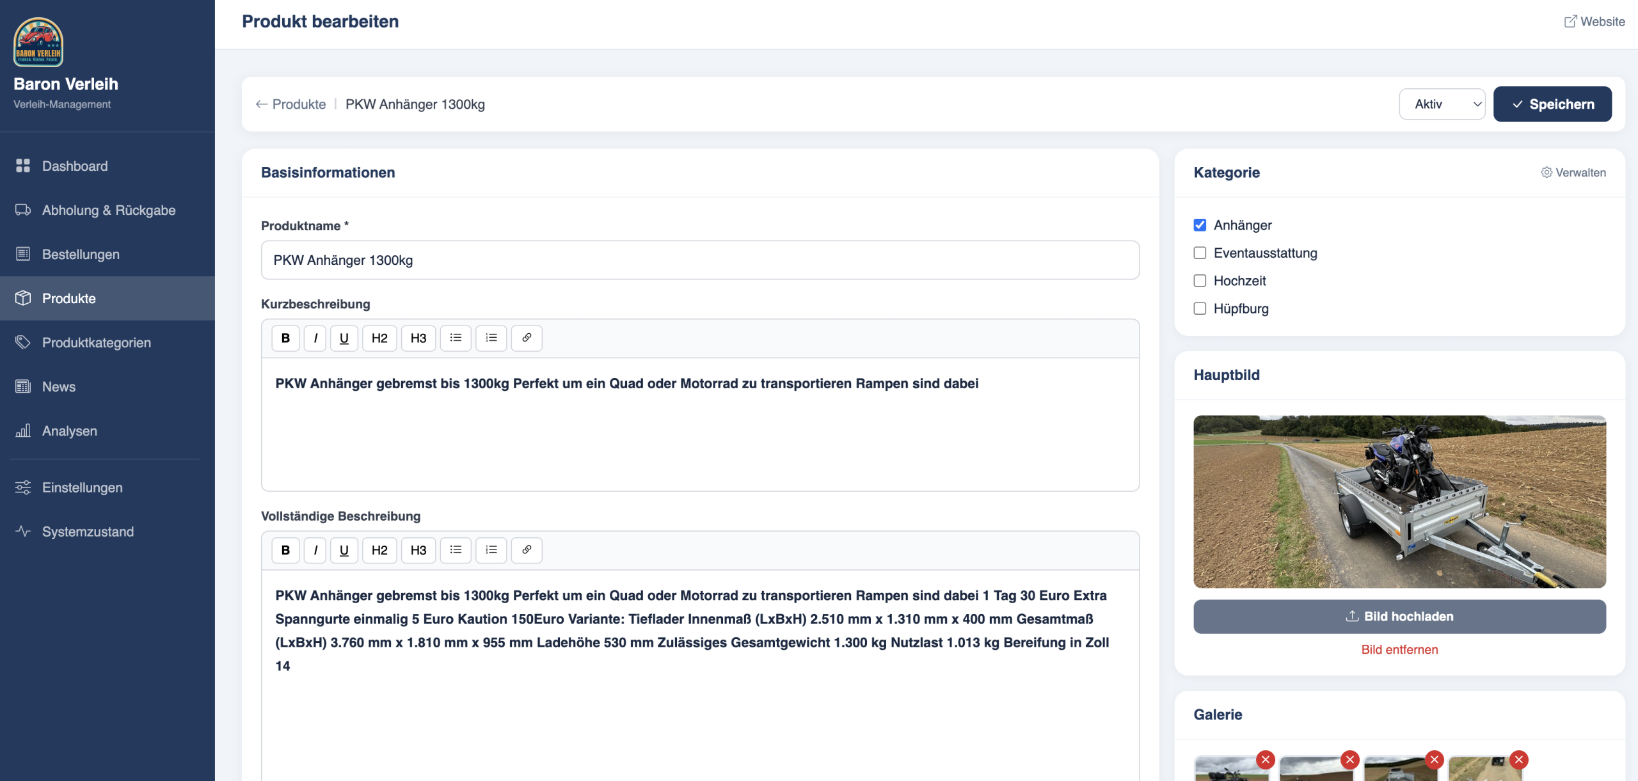Save product with Speichern button
Viewport: 1638px width, 781px height.
click(1552, 104)
